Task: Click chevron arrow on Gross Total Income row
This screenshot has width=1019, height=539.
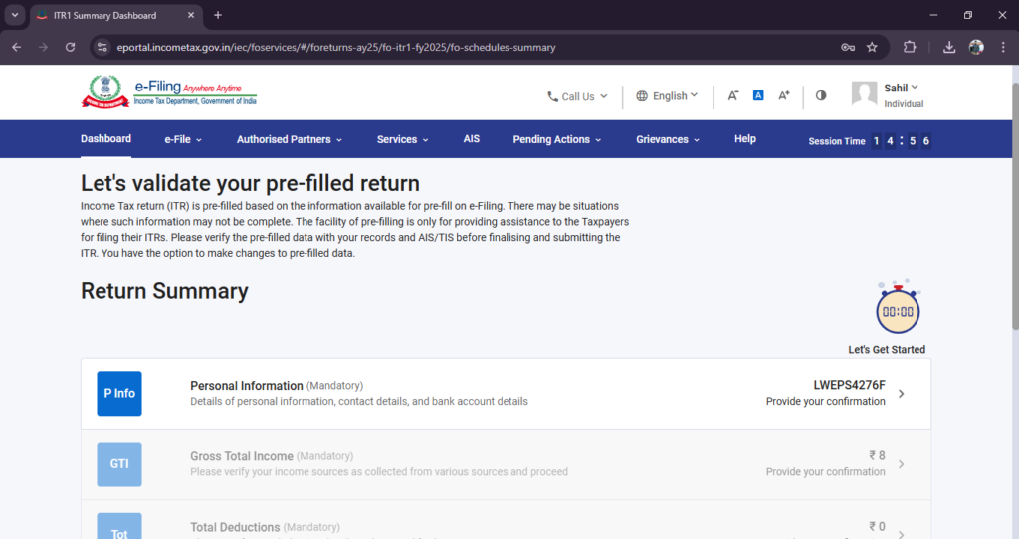Action: [901, 464]
